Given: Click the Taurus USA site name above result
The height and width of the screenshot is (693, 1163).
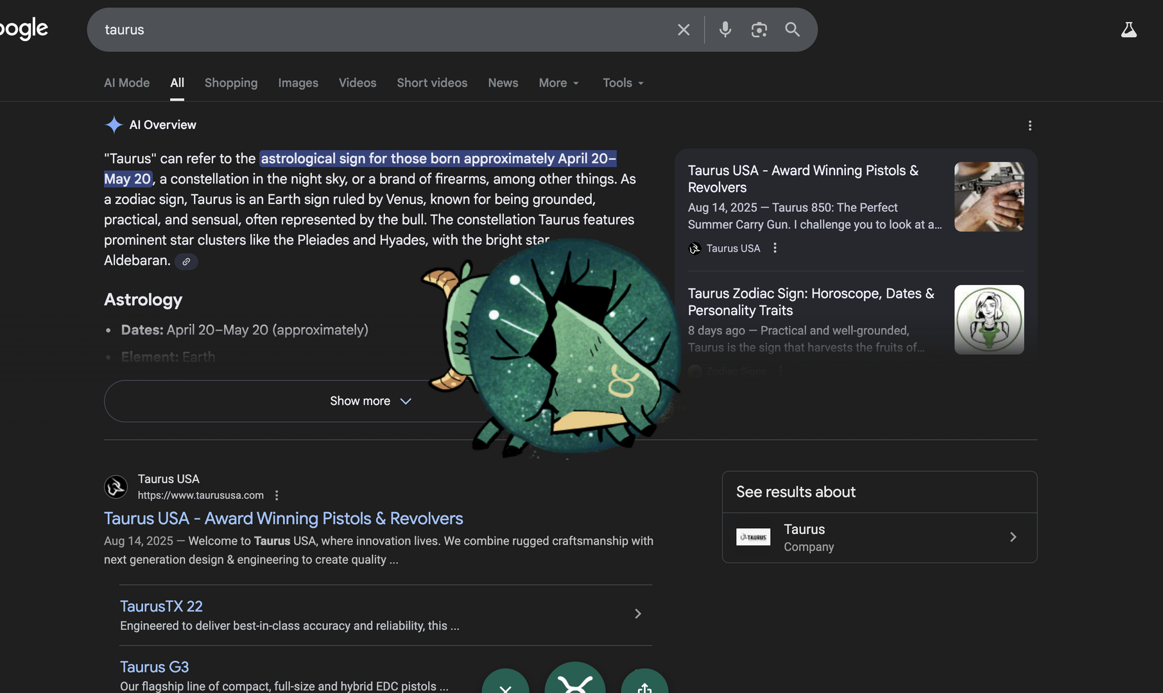Looking at the screenshot, I should [x=168, y=479].
